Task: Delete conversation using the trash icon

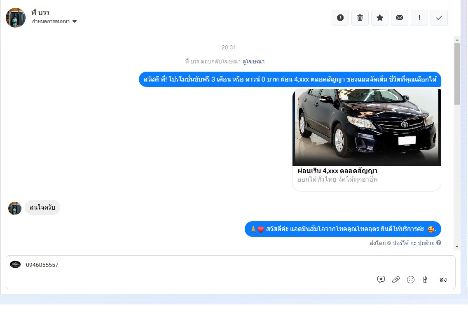Action: (x=360, y=18)
